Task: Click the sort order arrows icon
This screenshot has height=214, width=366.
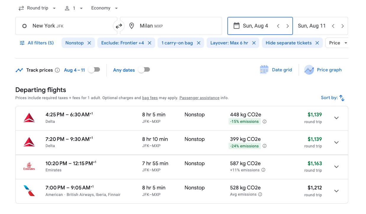Action: click(342, 98)
